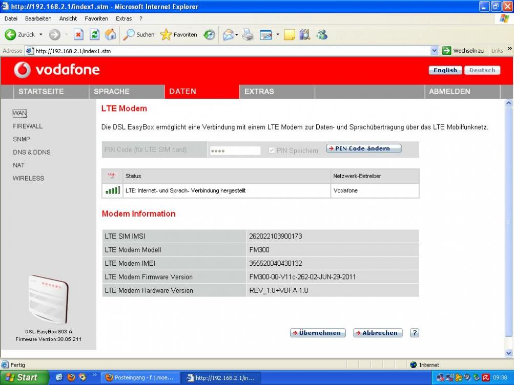Click the taskbar clock showing 09:38
The height and width of the screenshot is (385, 514).
500,378
